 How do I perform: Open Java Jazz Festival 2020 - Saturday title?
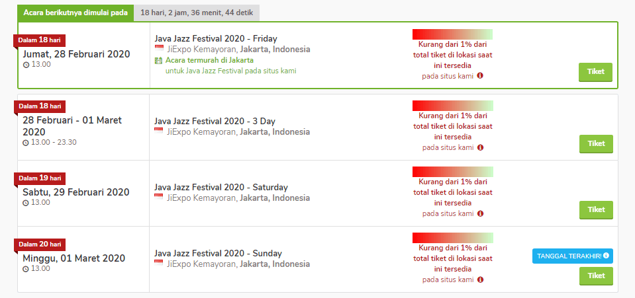tap(221, 187)
